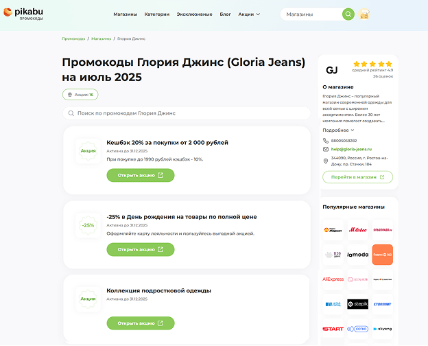Click the location pin address icon
Viewport: 428px width, 346px height.
pos(325,161)
